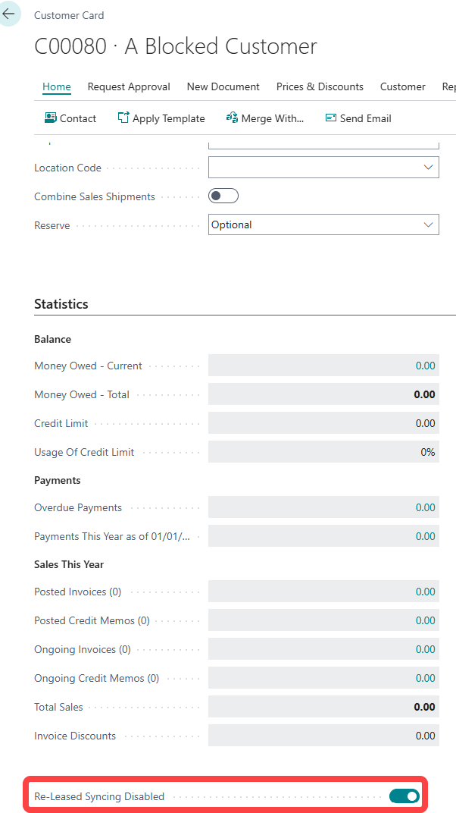Click the Credit Limit field
The width and height of the screenshot is (456, 813).
(x=323, y=423)
